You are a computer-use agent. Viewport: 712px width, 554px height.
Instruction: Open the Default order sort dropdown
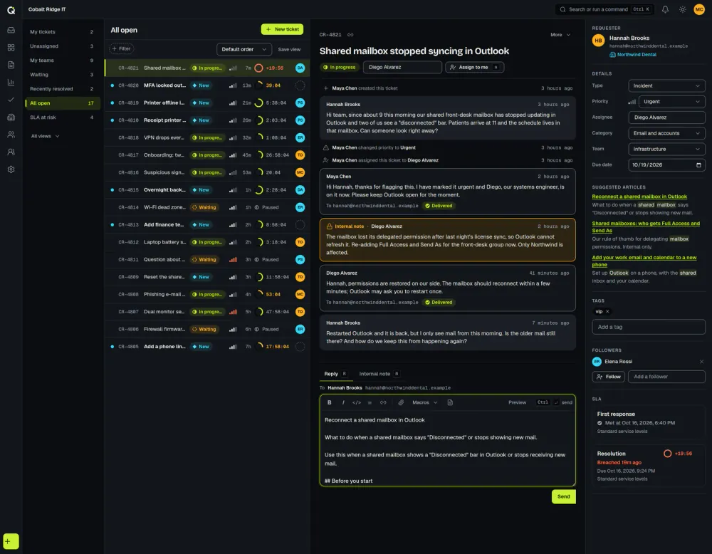pos(244,49)
